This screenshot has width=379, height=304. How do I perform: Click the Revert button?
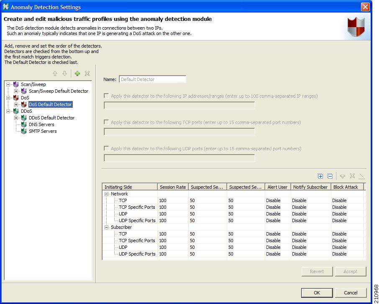(317, 271)
